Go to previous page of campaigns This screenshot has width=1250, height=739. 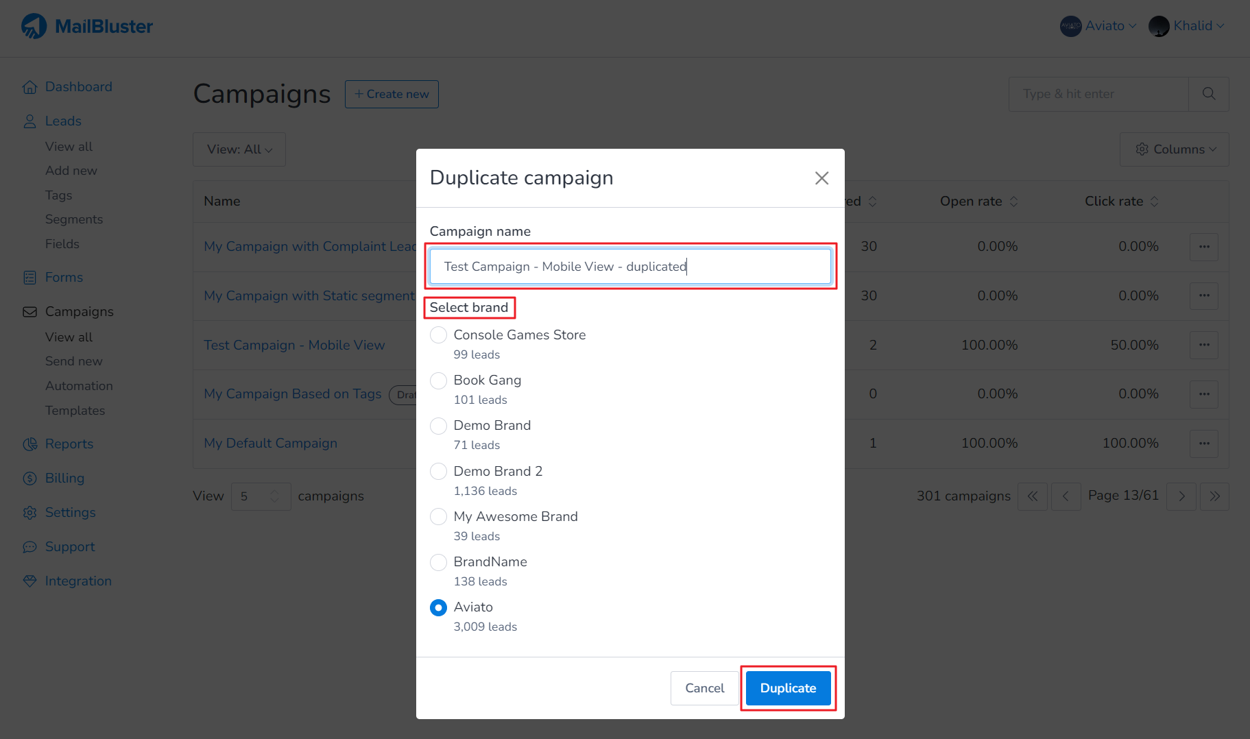point(1066,496)
